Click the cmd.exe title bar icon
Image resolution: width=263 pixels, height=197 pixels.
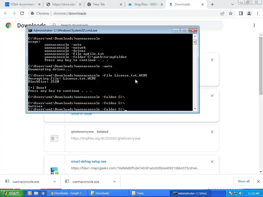coord(30,31)
